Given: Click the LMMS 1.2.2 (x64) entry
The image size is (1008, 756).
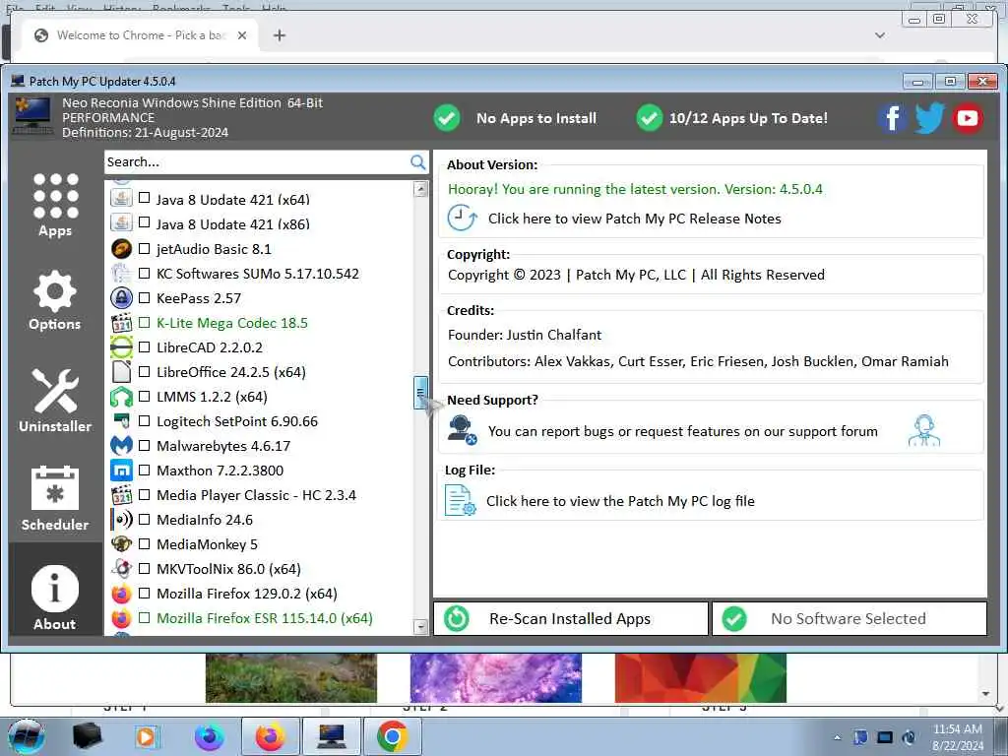Looking at the screenshot, I should coord(213,397).
